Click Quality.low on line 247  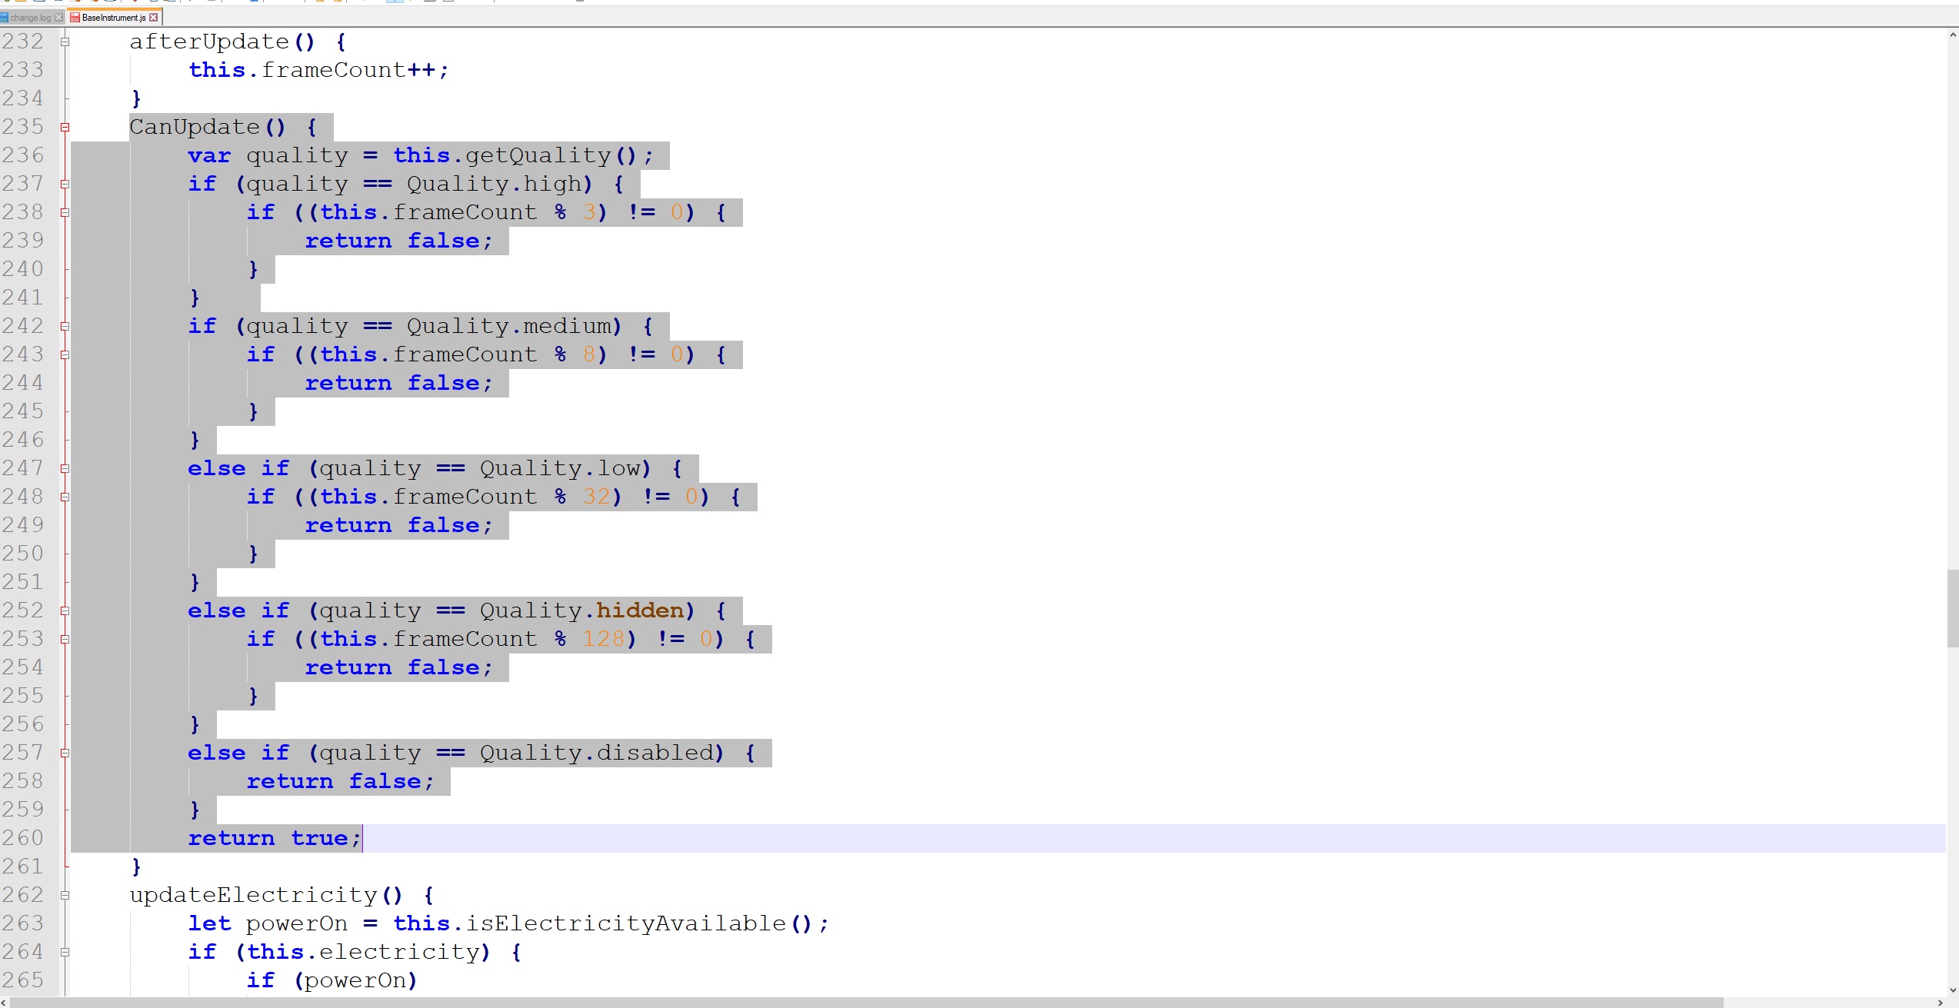coord(561,468)
